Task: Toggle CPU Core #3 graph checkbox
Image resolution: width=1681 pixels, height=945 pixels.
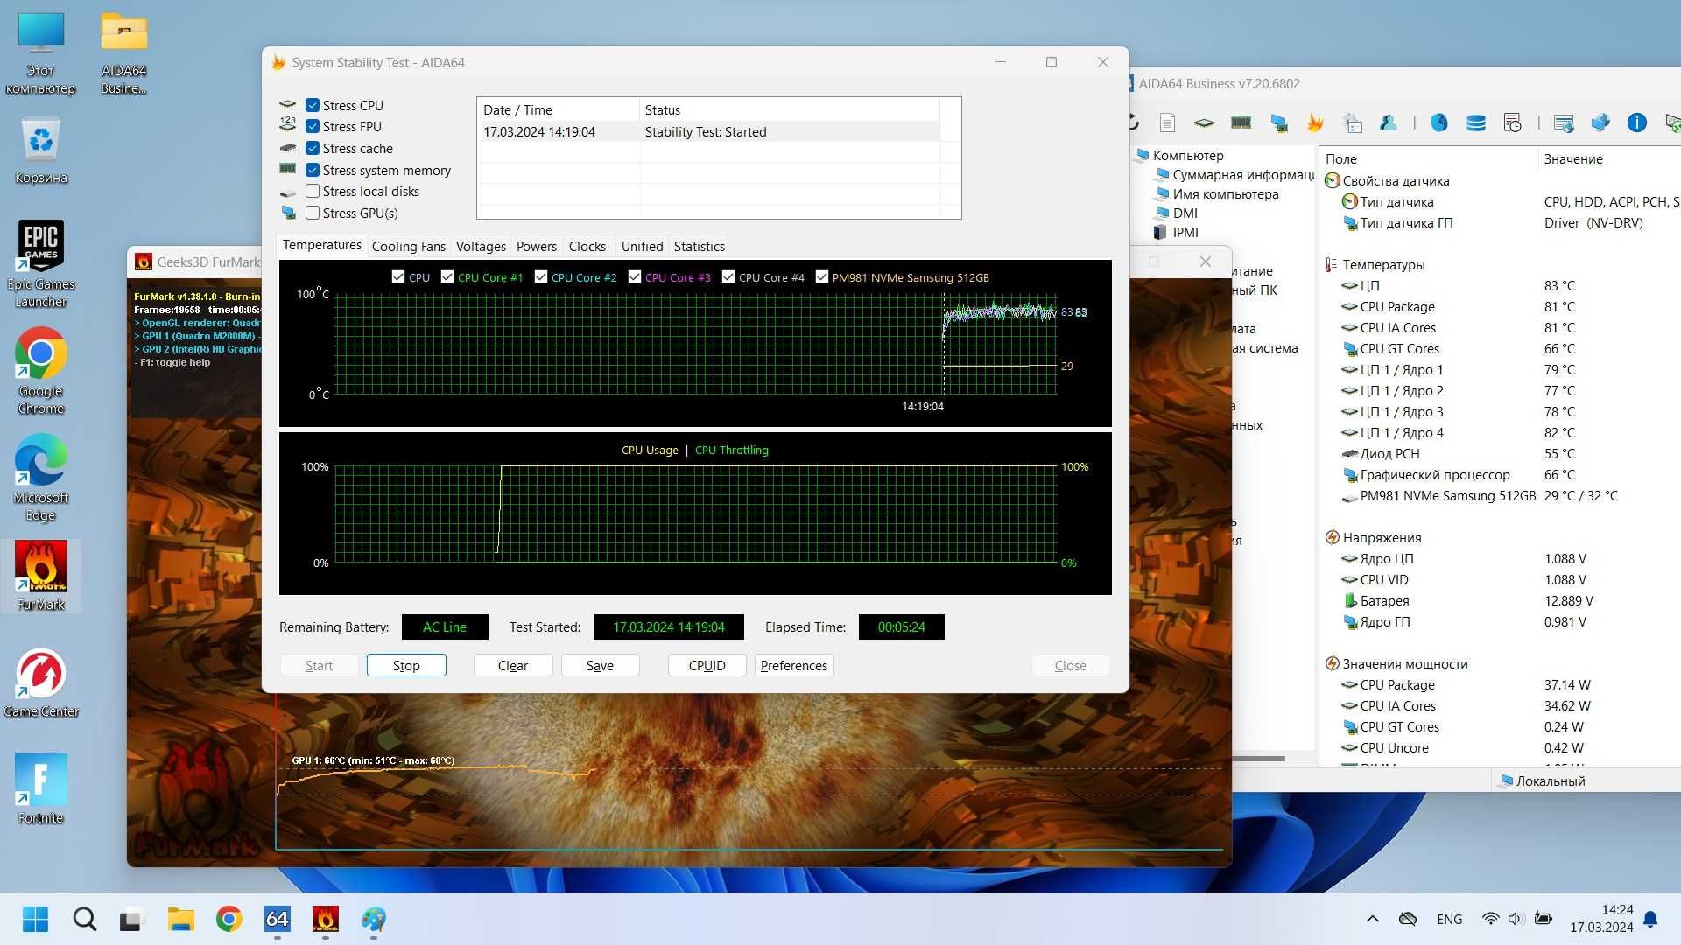Action: click(635, 276)
